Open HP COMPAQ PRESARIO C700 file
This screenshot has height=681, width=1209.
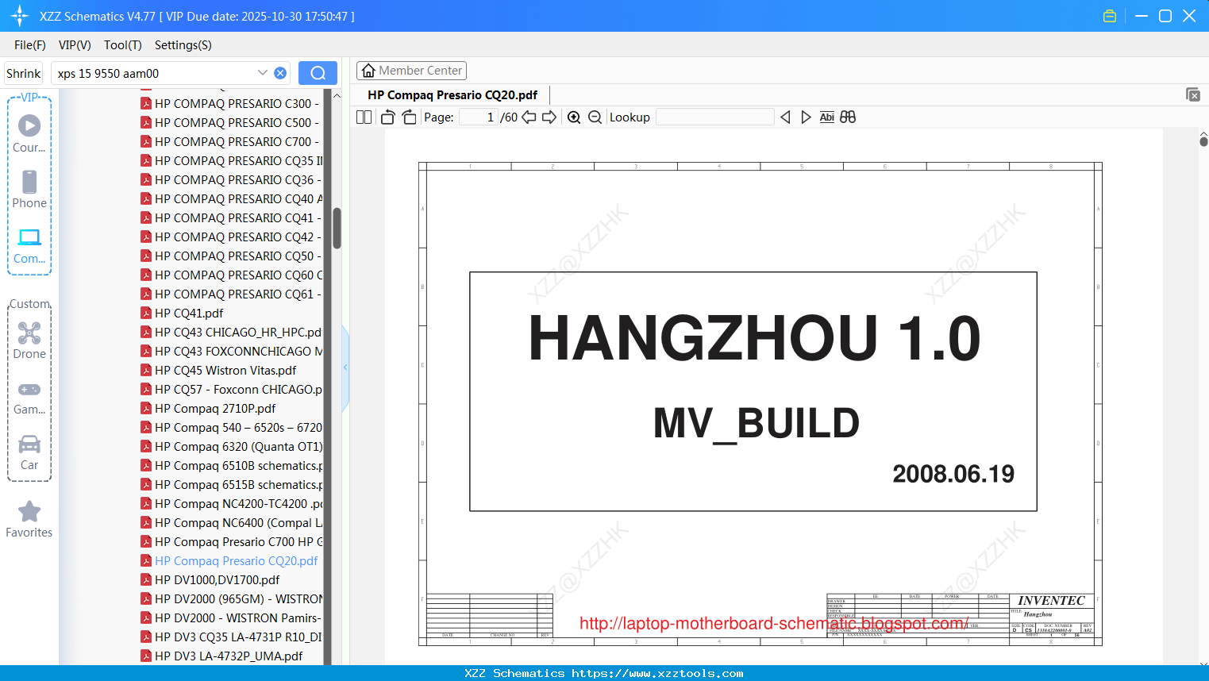230,141
